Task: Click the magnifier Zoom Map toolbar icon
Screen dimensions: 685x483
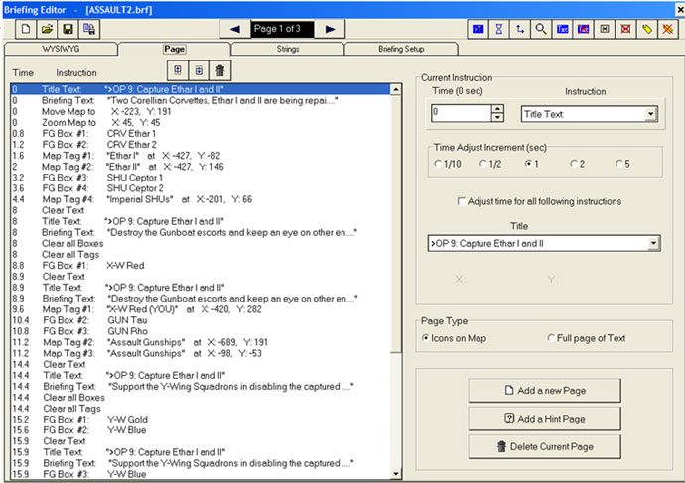Action: click(541, 29)
